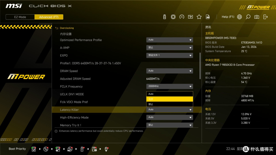Select the UCLK DIV1 MODE row

coord(127,94)
